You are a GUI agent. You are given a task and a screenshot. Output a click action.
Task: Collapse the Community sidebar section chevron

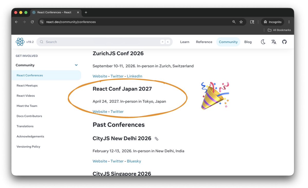click(x=76, y=65)
